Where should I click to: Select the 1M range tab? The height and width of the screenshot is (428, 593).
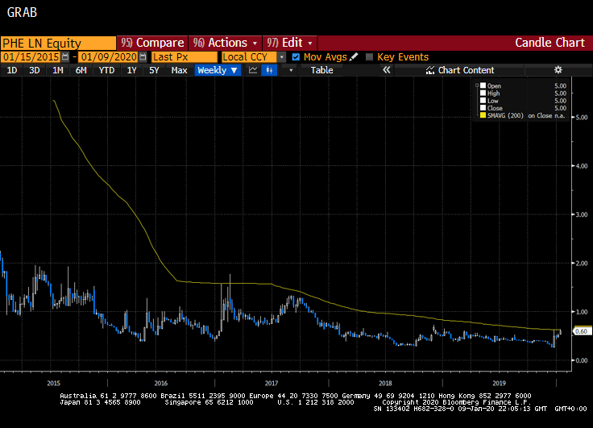tap(57, 70)
